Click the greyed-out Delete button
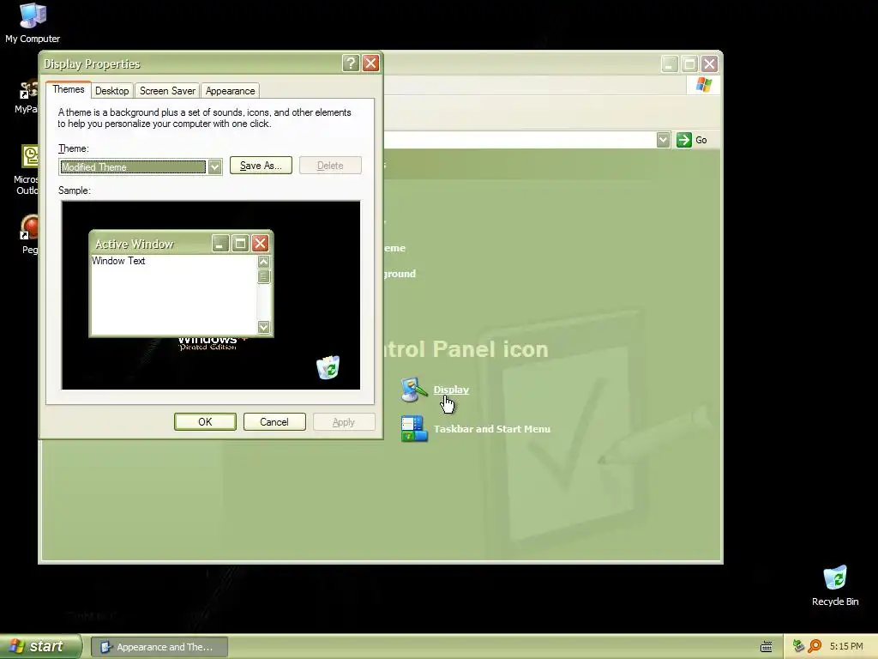 (330, 166)
